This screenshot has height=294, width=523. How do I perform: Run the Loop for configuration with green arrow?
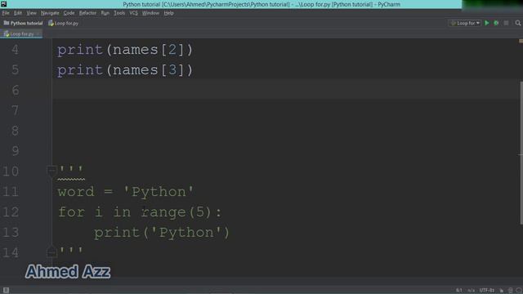pyautogui.click(x=487, y=23)
